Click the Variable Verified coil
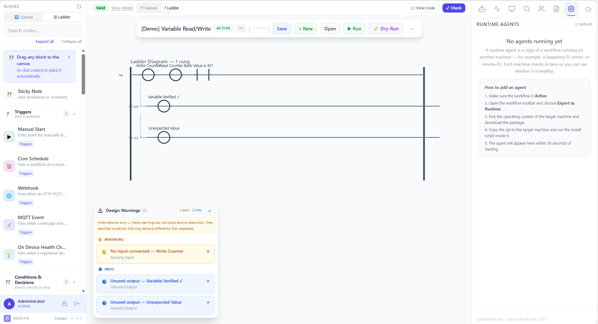Viewport: 598px width, 324px height. [x=164, y=106]
